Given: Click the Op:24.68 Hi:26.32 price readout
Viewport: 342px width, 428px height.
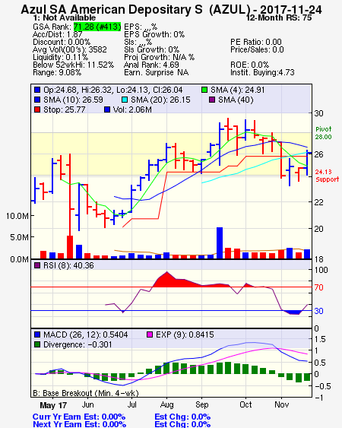Looking at the screenshot, I should click(x=113, y=90).
